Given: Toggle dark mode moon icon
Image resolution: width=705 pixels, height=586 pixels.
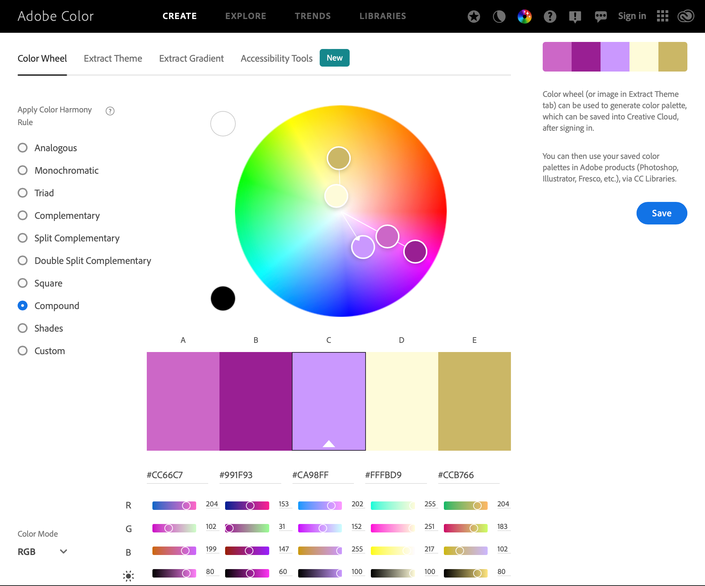Looking at the screenshot, I should coord(499,16).
